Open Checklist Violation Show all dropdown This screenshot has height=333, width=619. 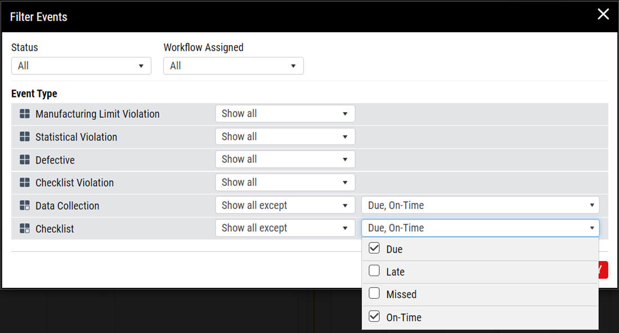click(x=285, y=183)
